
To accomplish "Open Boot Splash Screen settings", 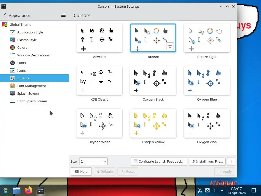I will 34,101.
